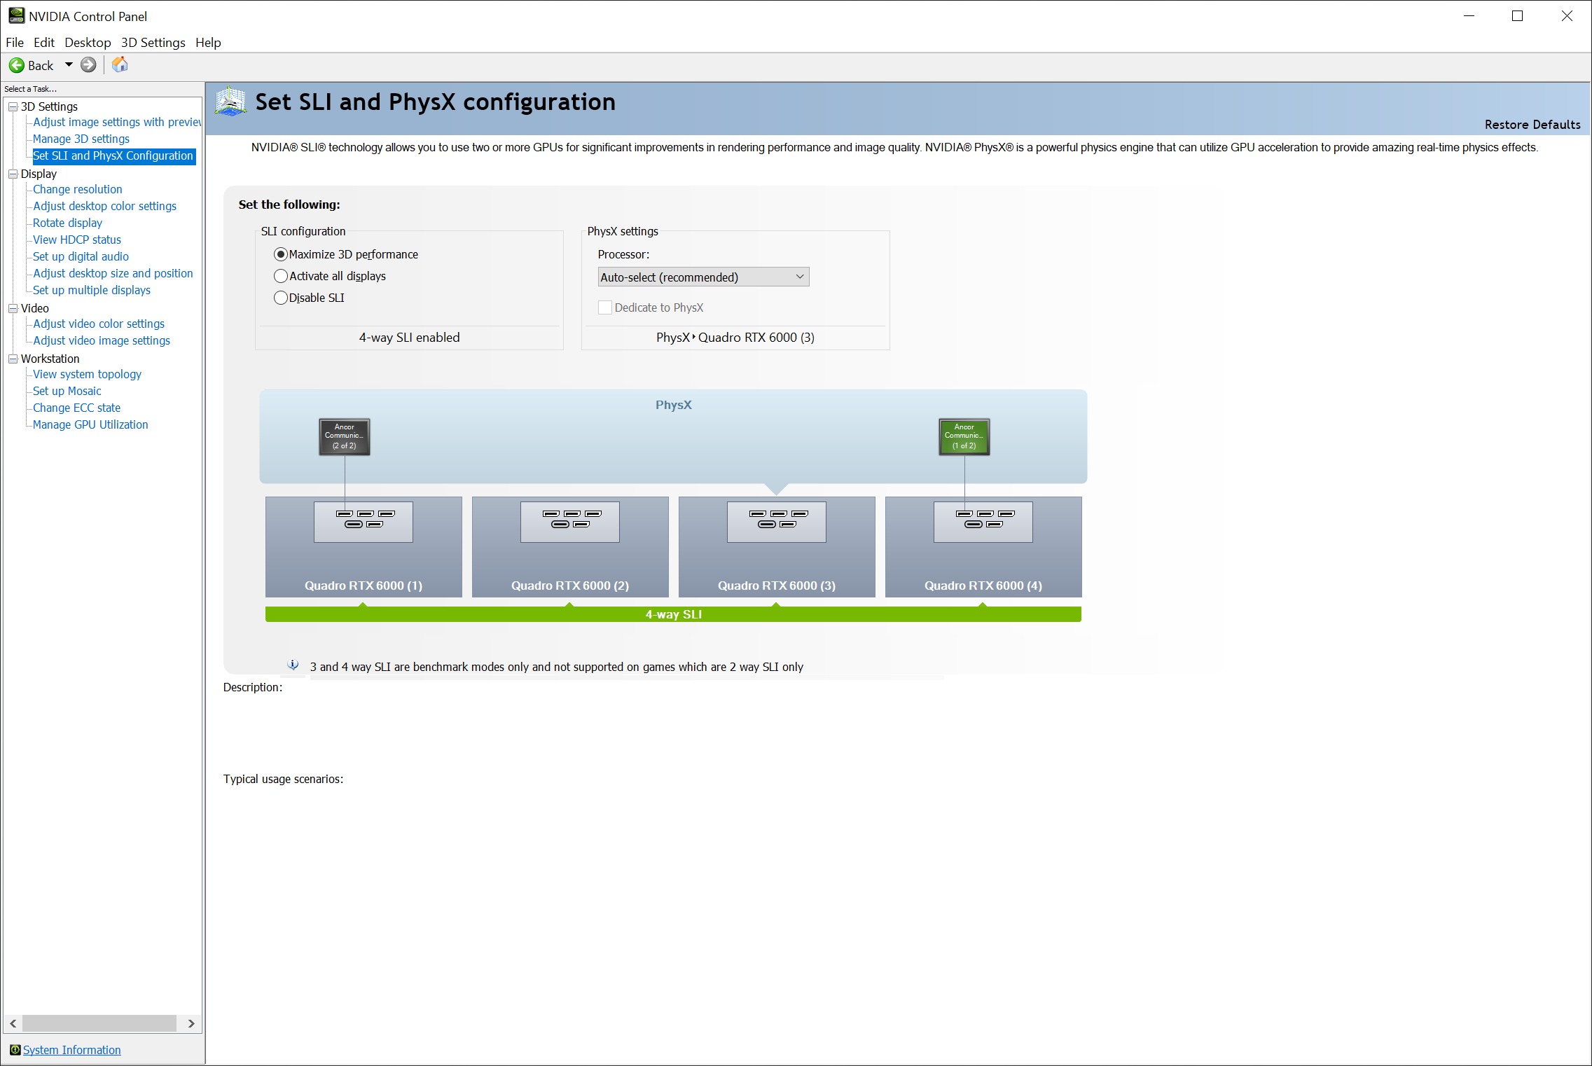Select Activate all displays radio button

point(281,276)
